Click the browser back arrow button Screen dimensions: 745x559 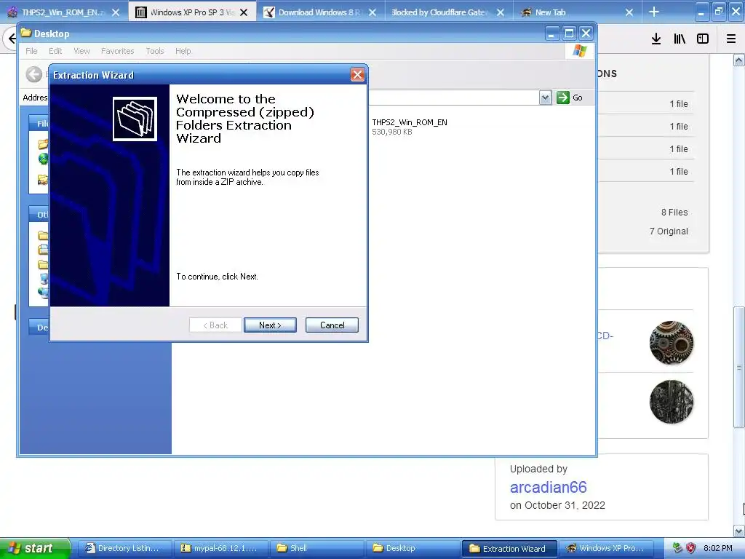(10, 39)
